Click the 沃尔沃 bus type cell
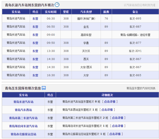This screenshot has height=139, width=159. [86, 51]
